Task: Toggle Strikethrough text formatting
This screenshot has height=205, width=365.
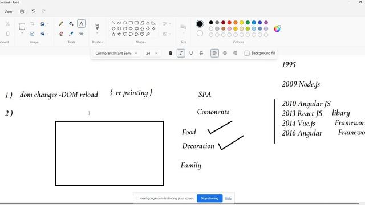Action: [x=201, y=53]
